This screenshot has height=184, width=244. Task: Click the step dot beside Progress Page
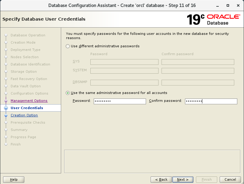coord(5,137)
